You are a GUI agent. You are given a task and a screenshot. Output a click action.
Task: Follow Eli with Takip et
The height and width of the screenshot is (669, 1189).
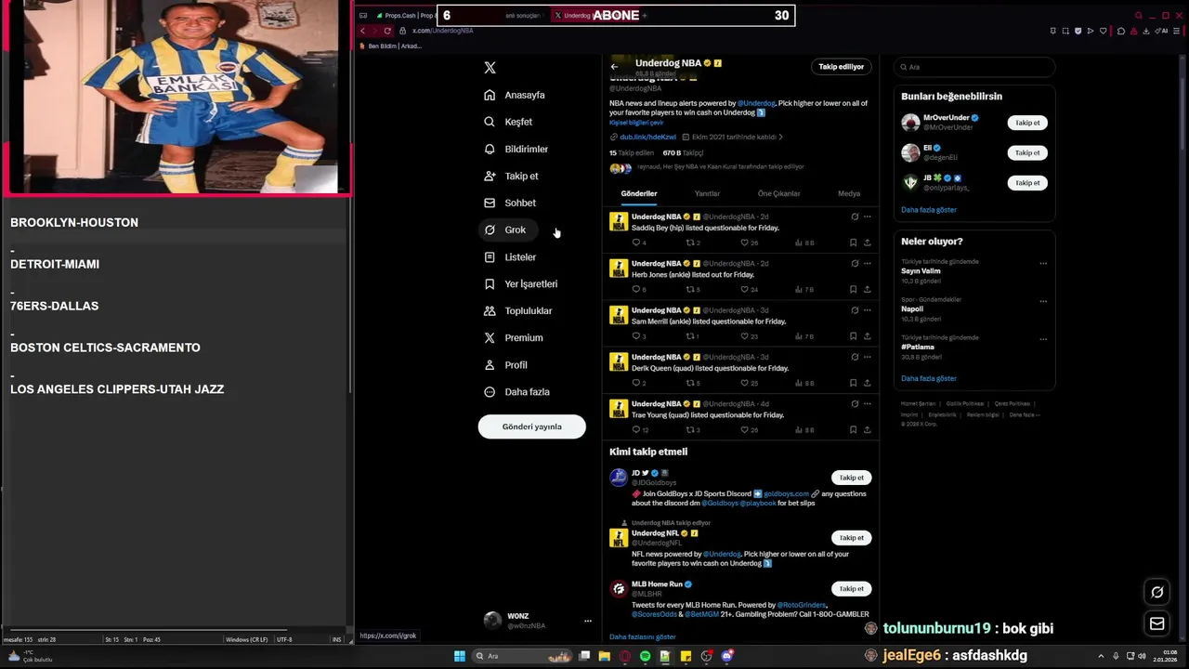(x=1027, y=152)
